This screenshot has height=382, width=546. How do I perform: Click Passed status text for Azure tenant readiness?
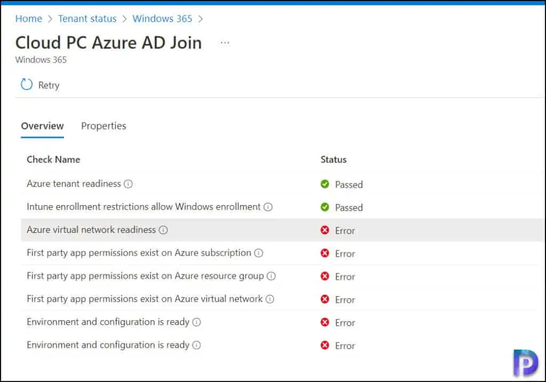(349, 184)
